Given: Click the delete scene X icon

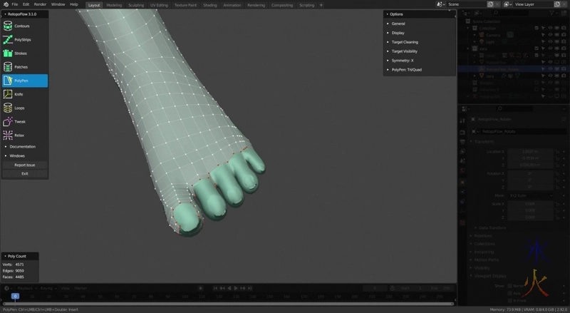Looking at the screenshot, I should [497, 4].
